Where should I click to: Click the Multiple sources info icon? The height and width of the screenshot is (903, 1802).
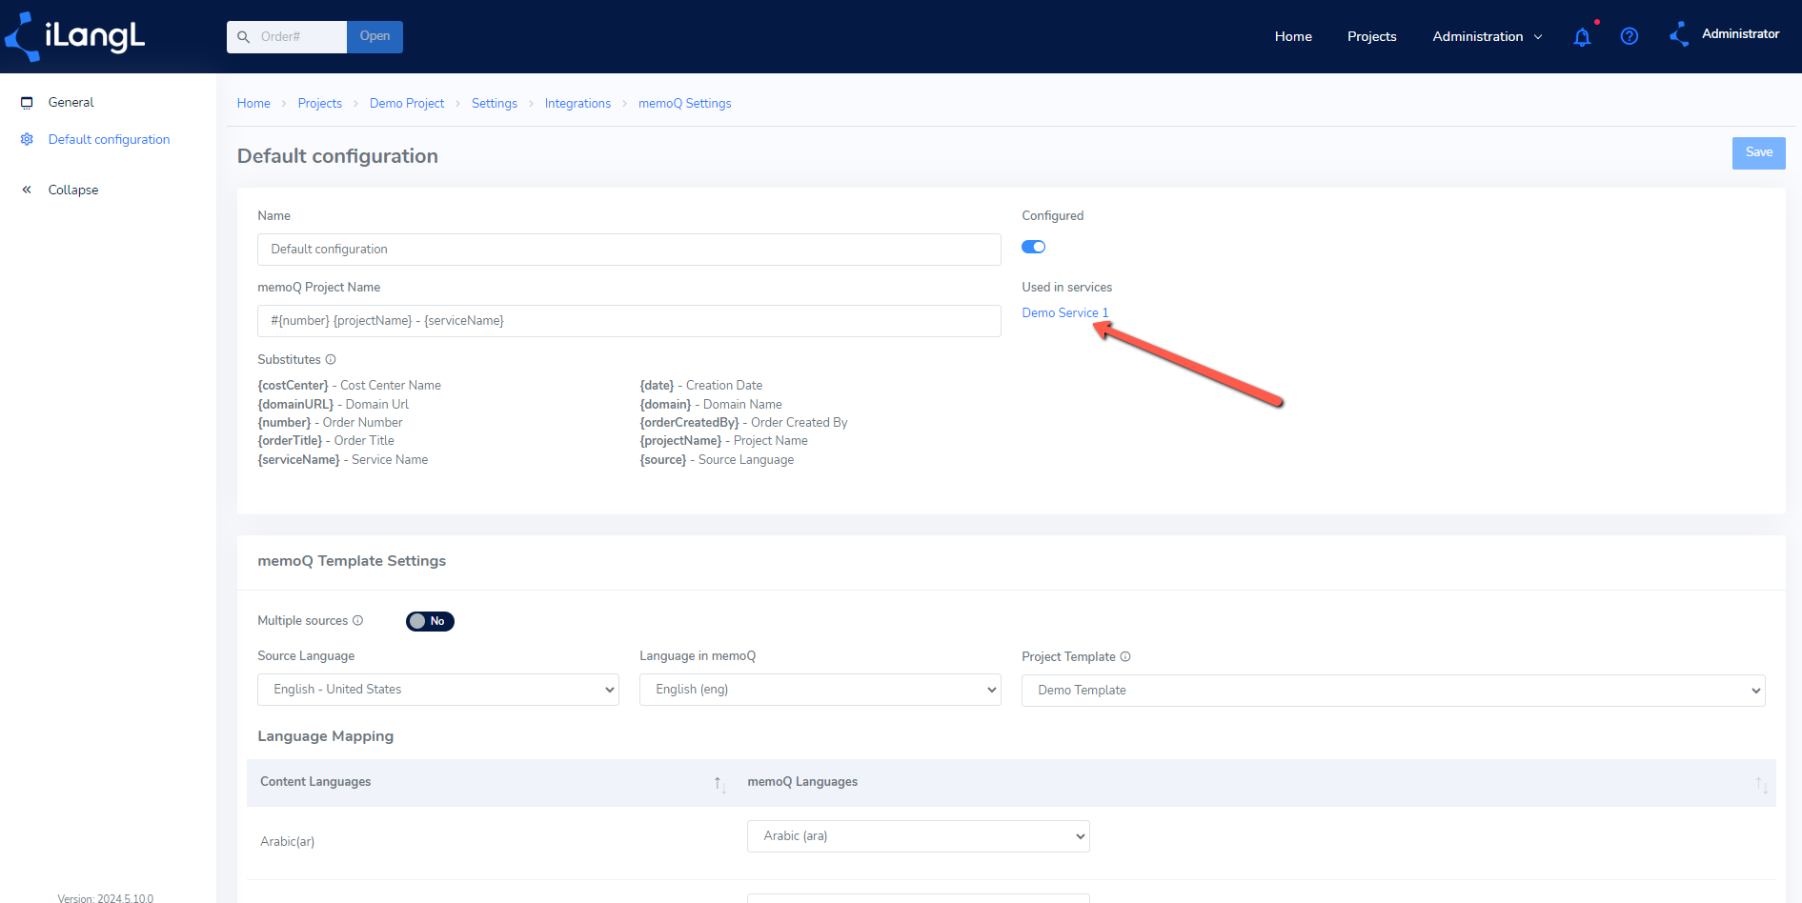[358, 620]
